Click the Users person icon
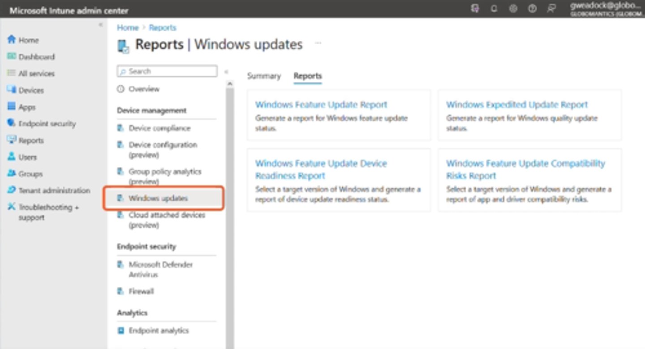The height and width of the screenshot is (349, 645). [12, 157]
